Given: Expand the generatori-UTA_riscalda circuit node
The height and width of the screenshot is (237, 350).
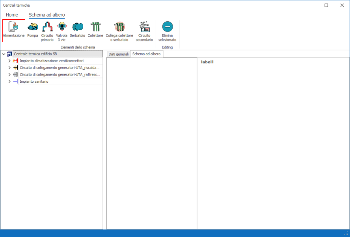Looking at the screenshot, I should click(9, 68).
